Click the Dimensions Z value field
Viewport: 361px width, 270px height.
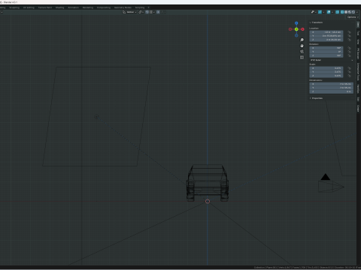point(331,91)
